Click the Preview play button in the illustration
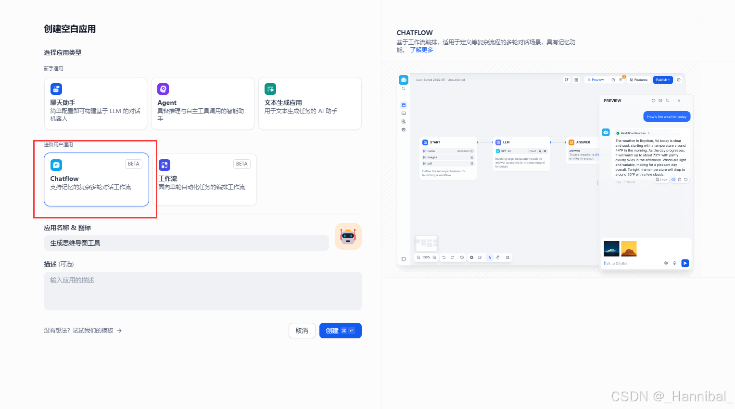The width and height of the screenshot is (735, 409). (x=596, y=80)
